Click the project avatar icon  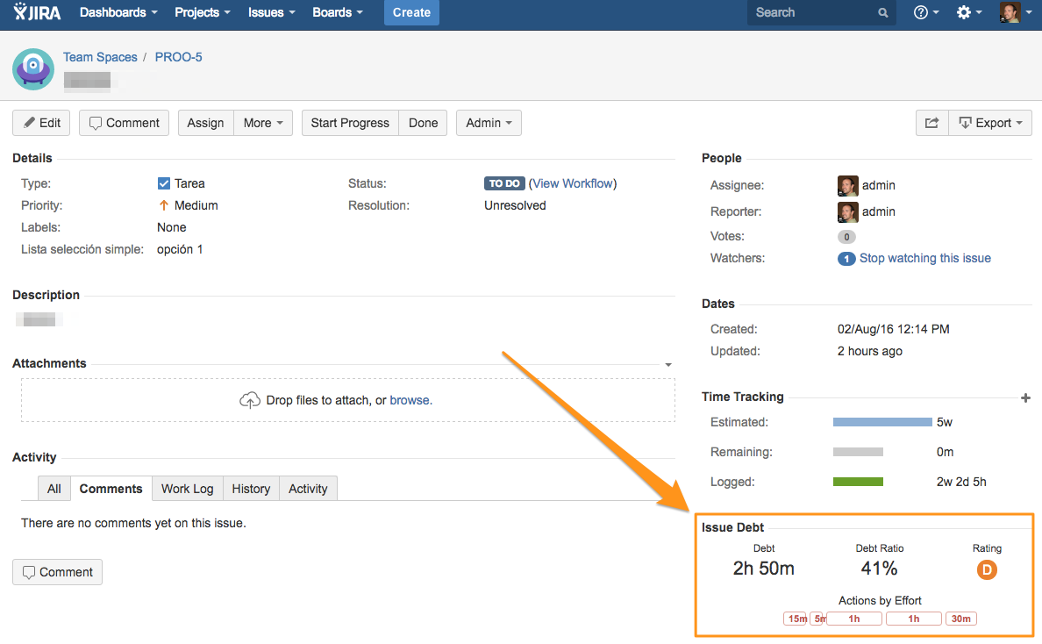coord(33,69)
